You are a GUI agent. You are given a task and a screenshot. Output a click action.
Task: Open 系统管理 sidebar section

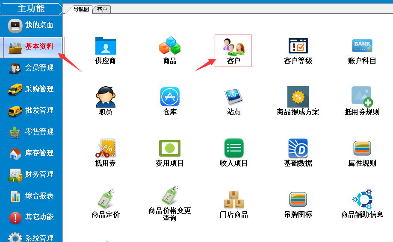31,237
